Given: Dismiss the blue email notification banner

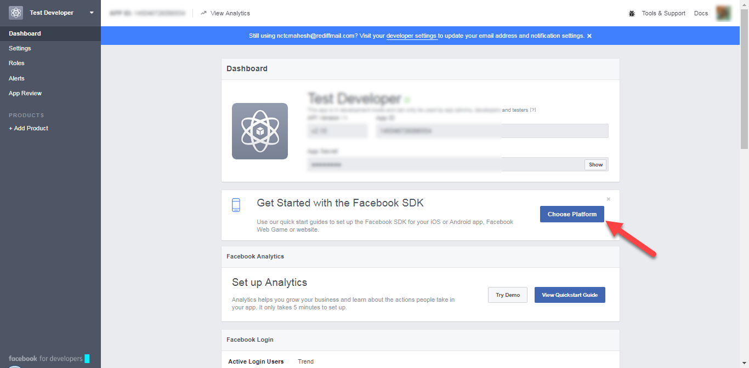Looking at the screenshot, I should (x=589, y=36).
